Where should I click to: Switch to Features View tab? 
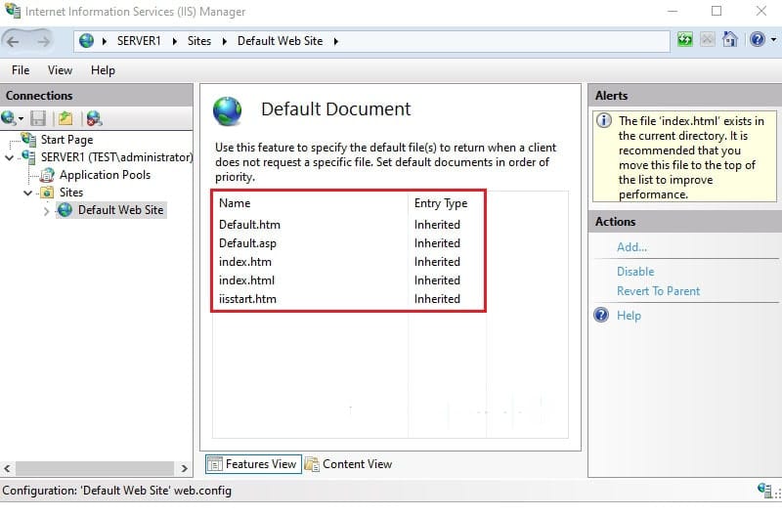(253, 464)
